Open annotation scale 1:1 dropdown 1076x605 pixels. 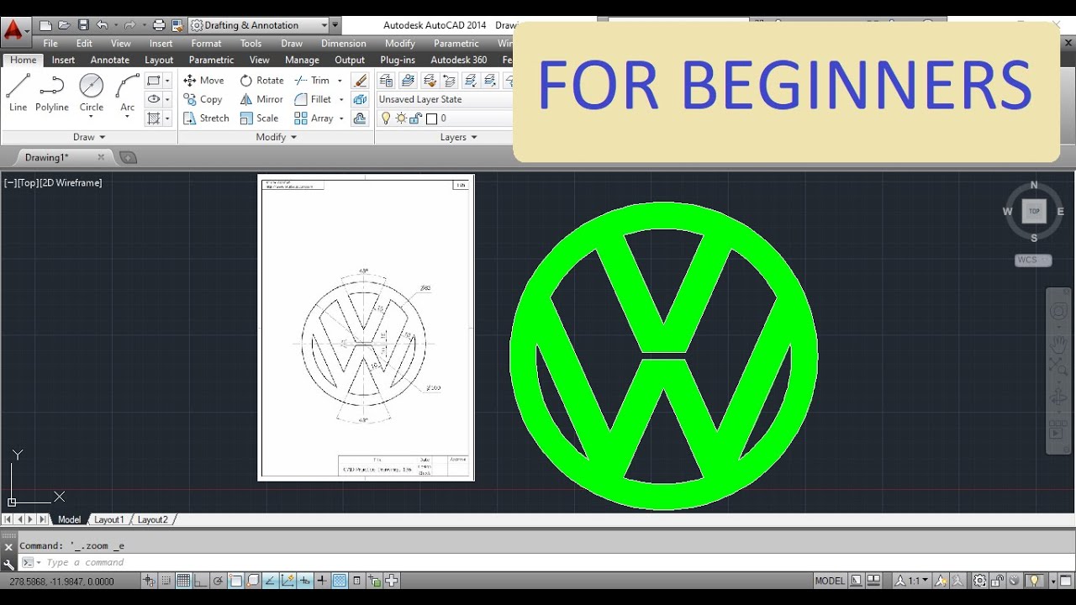pos(912,581)
